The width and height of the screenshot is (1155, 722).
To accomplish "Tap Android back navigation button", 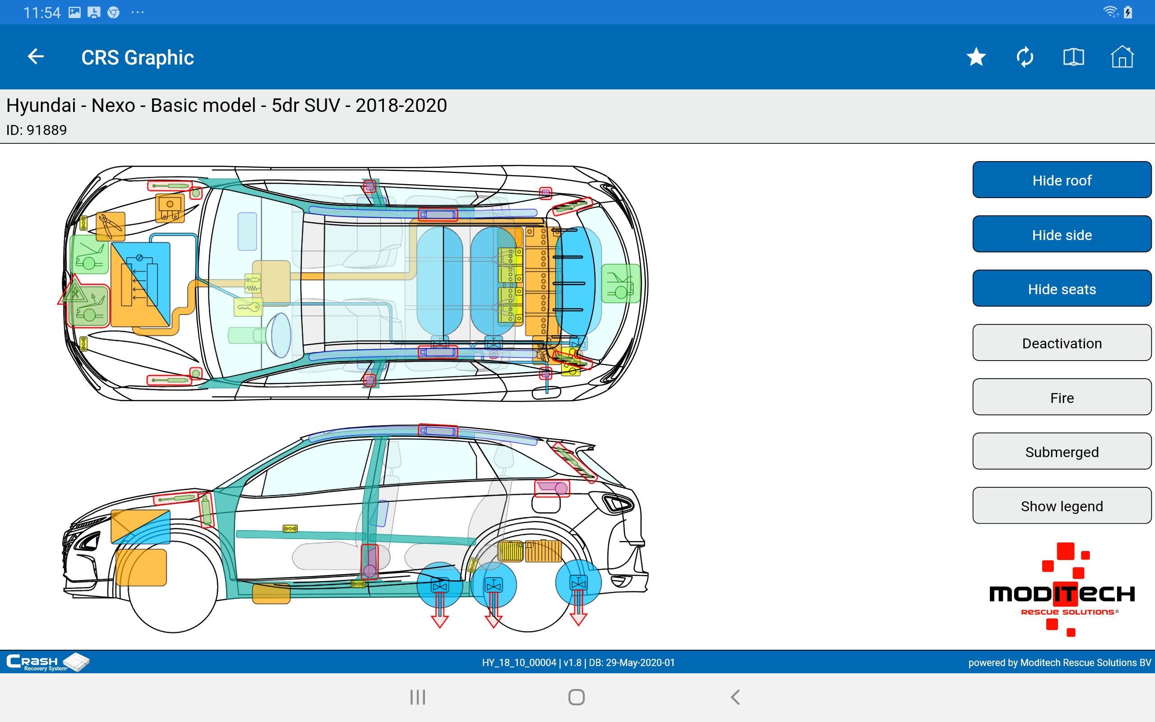I will click(x=735, y=697).
